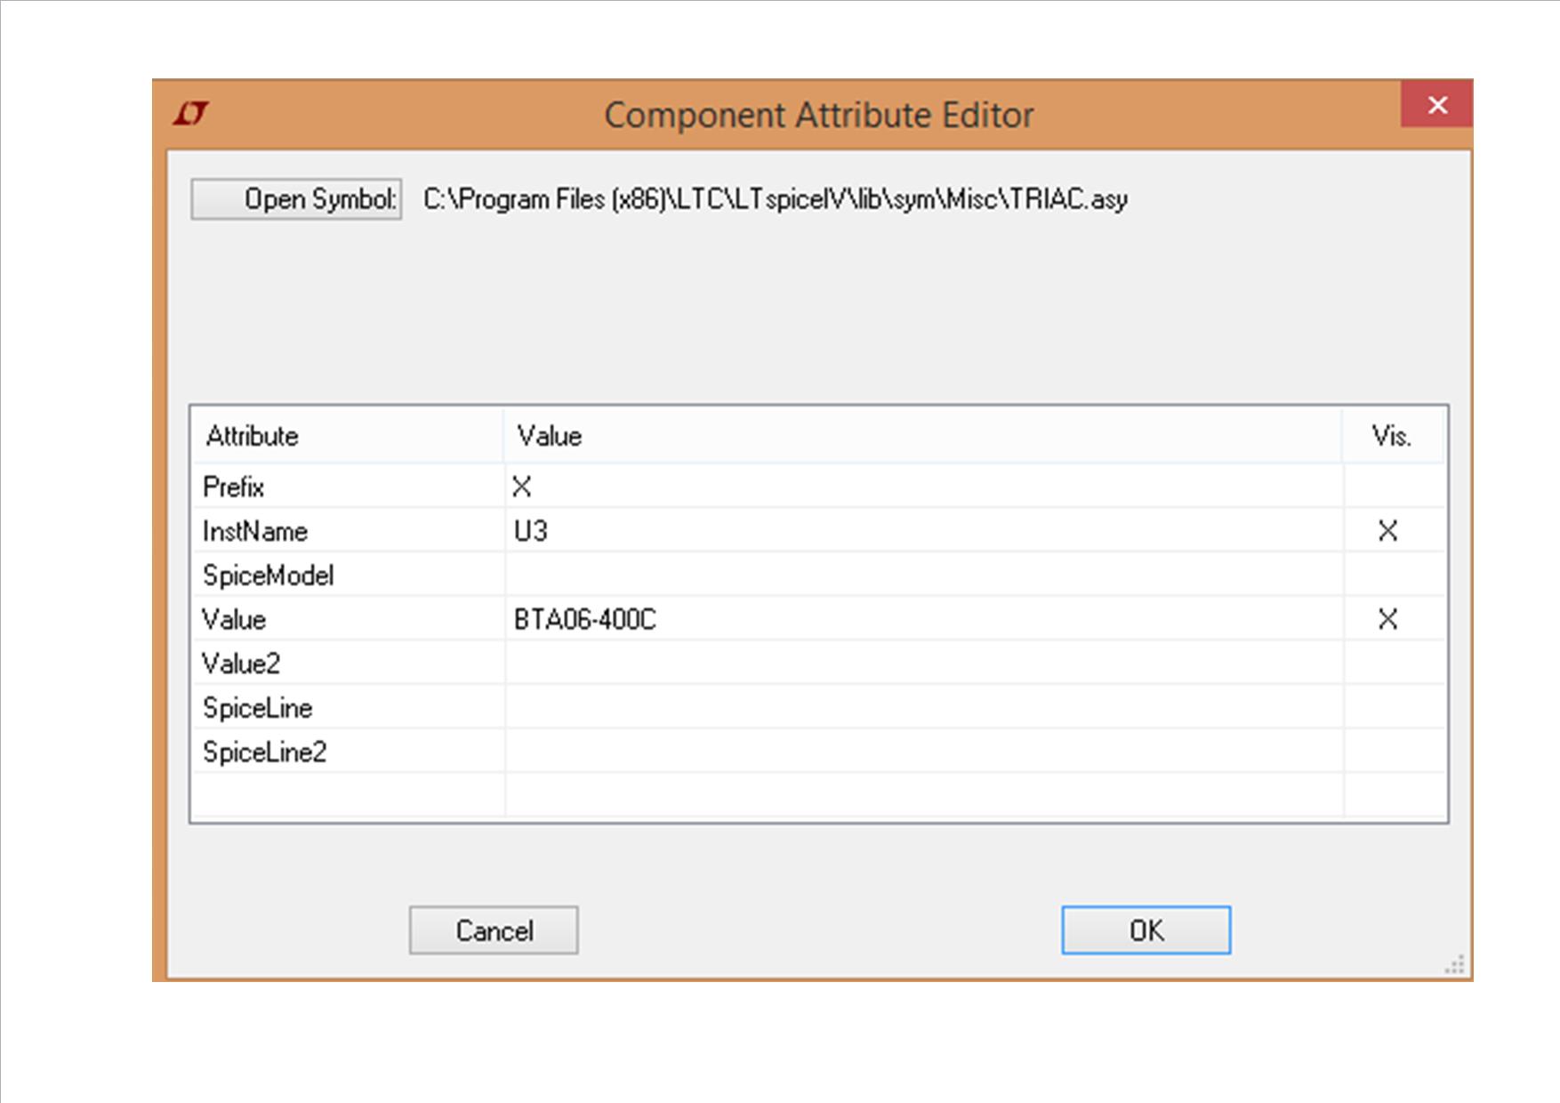Confirm the attributes with OK
The image size is (1560, 1103).
[x=1146, y=930]
